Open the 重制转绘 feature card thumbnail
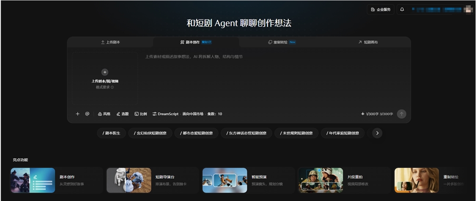 coord(416,181)
